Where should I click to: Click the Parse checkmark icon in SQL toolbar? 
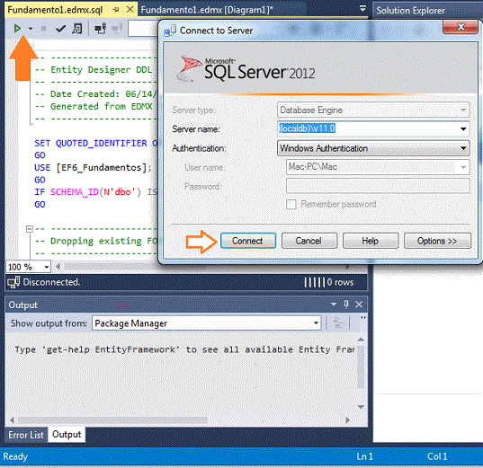(60, 29)
